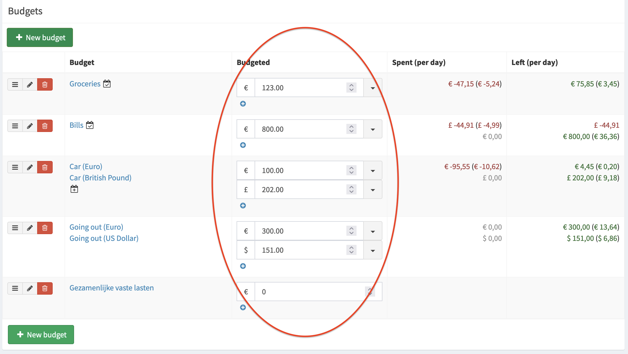The height and width of the screenshot is (354, 628).
Task: Open the dropdown next to the Groceries 123.00 amount
Action: coord(373,88)
